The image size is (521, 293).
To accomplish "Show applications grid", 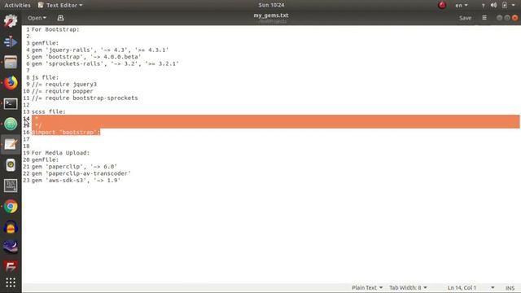I will click(11, 282).
